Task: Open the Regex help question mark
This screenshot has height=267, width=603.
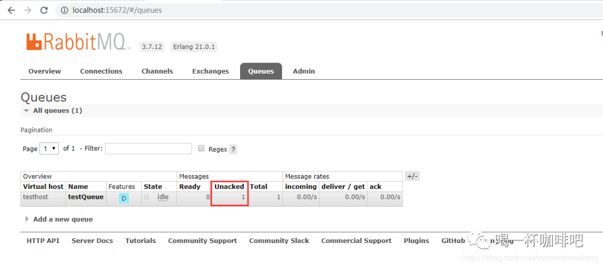Action: (233, 149)
